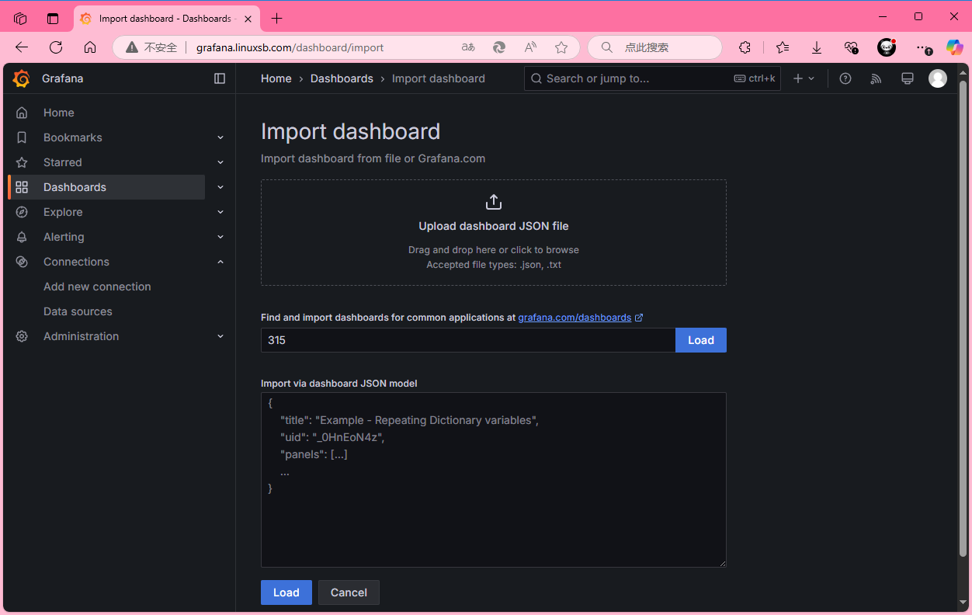Click the Explore compass icon
The width and height of the screenshot is (972, 615).
click(22, 212)
